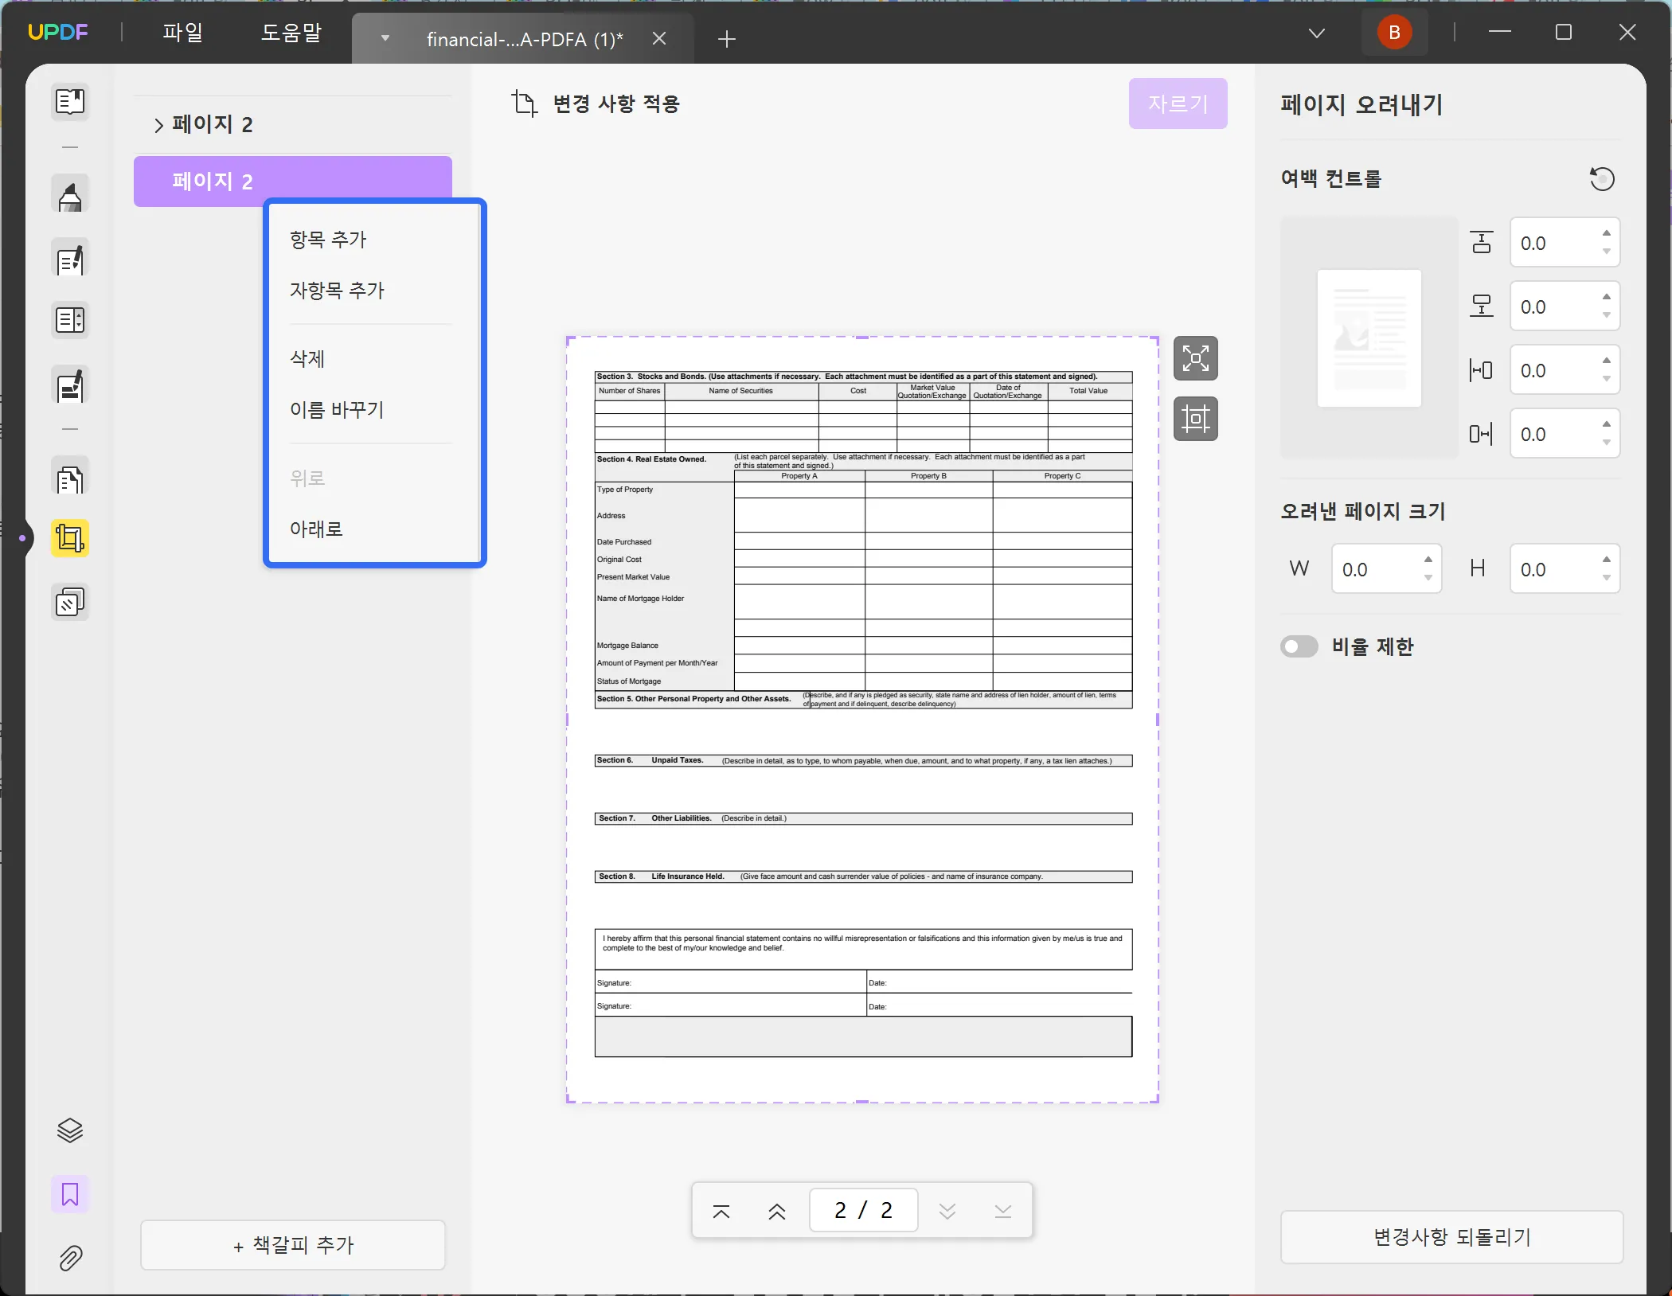Increase the cropped page width W
Viewport: 1672px width, 1296px height.
click(x=1428, y=560)
